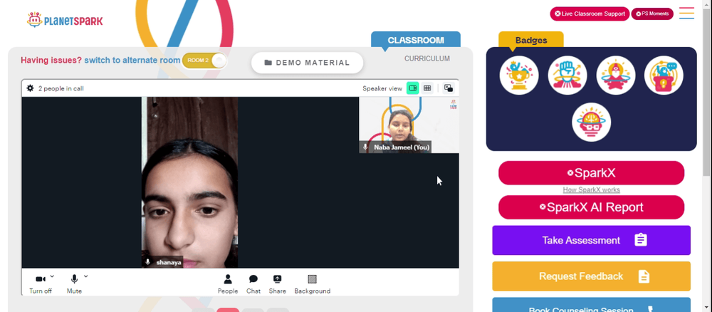Click Take Assessment button
The height and width of the screenshot is (312, 712).
[591, 240]
